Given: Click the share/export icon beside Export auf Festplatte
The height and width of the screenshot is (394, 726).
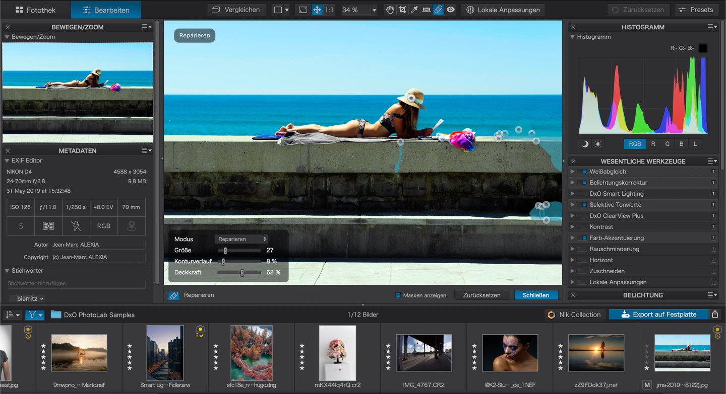Looking at the screenshot, I should click(715, 314).
